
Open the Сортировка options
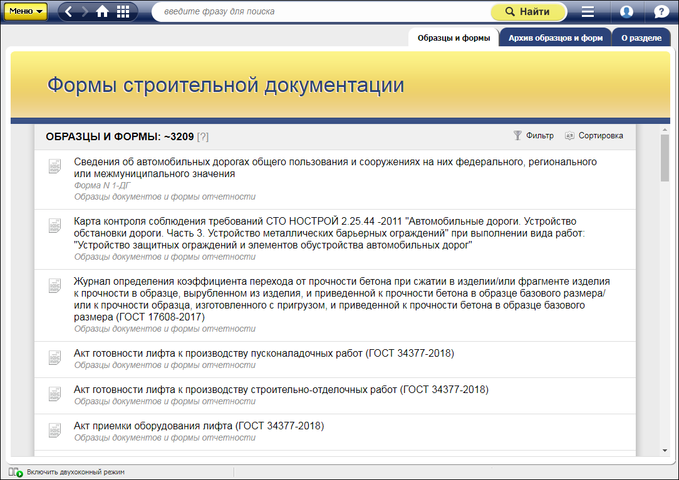[594, 135]
